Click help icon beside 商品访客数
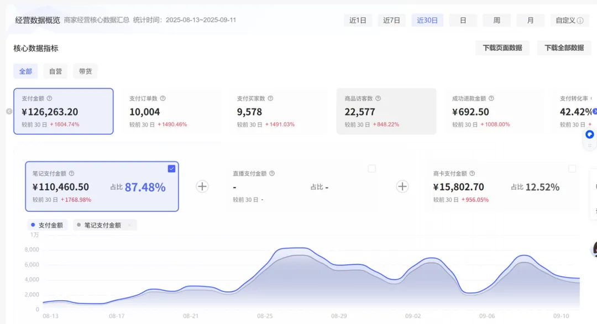The height and width of the screenshot is (324, 597). coord(378,98)
